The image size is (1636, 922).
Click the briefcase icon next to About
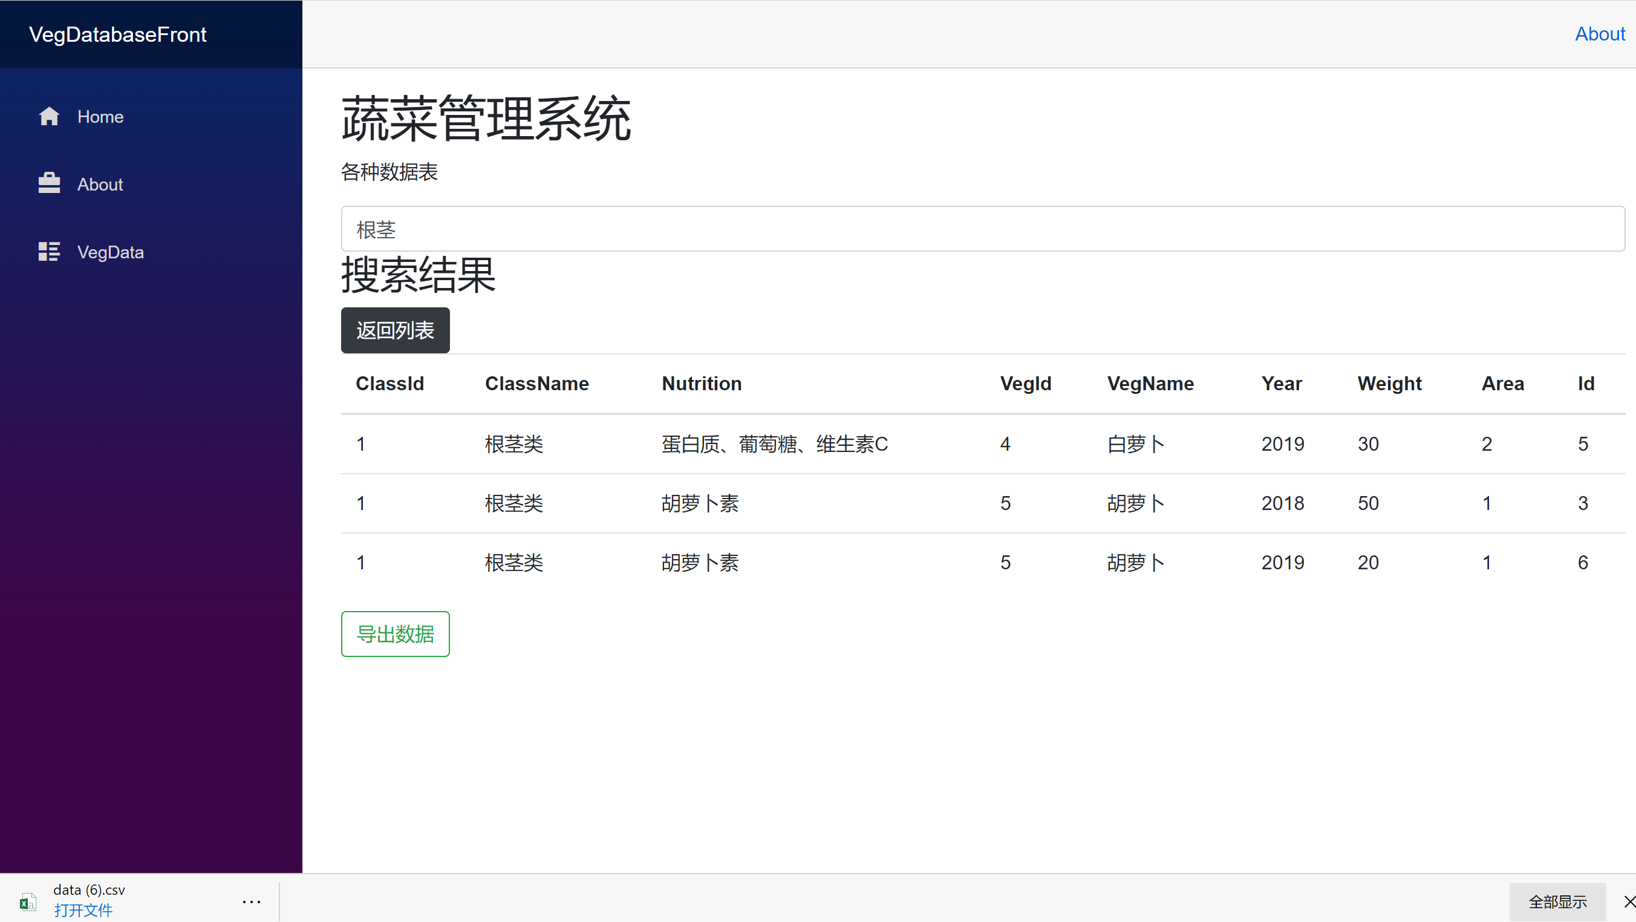[x=49, y=184]
